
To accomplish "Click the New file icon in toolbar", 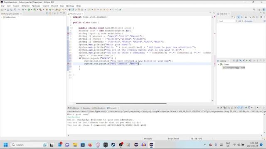I will 2,10.
